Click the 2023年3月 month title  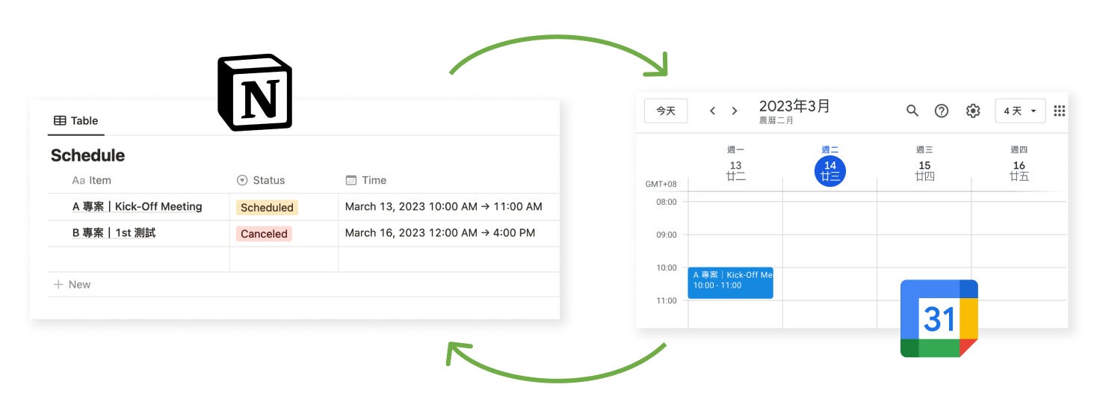794,105
